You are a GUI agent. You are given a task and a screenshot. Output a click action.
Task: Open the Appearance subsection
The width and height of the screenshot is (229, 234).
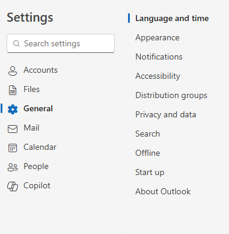coord(157,38)
